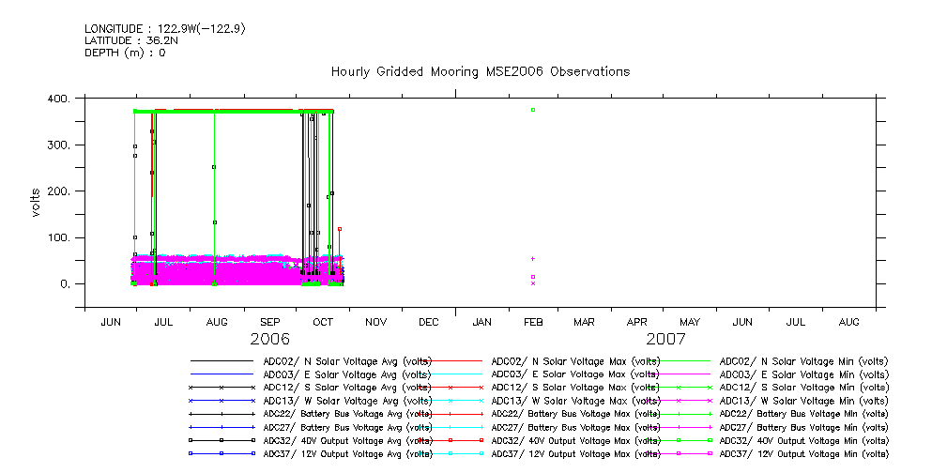The width and height of the screenshot is (947, 473).
Task: Click the 'volts' y-axis label
Action: point(36,202)
